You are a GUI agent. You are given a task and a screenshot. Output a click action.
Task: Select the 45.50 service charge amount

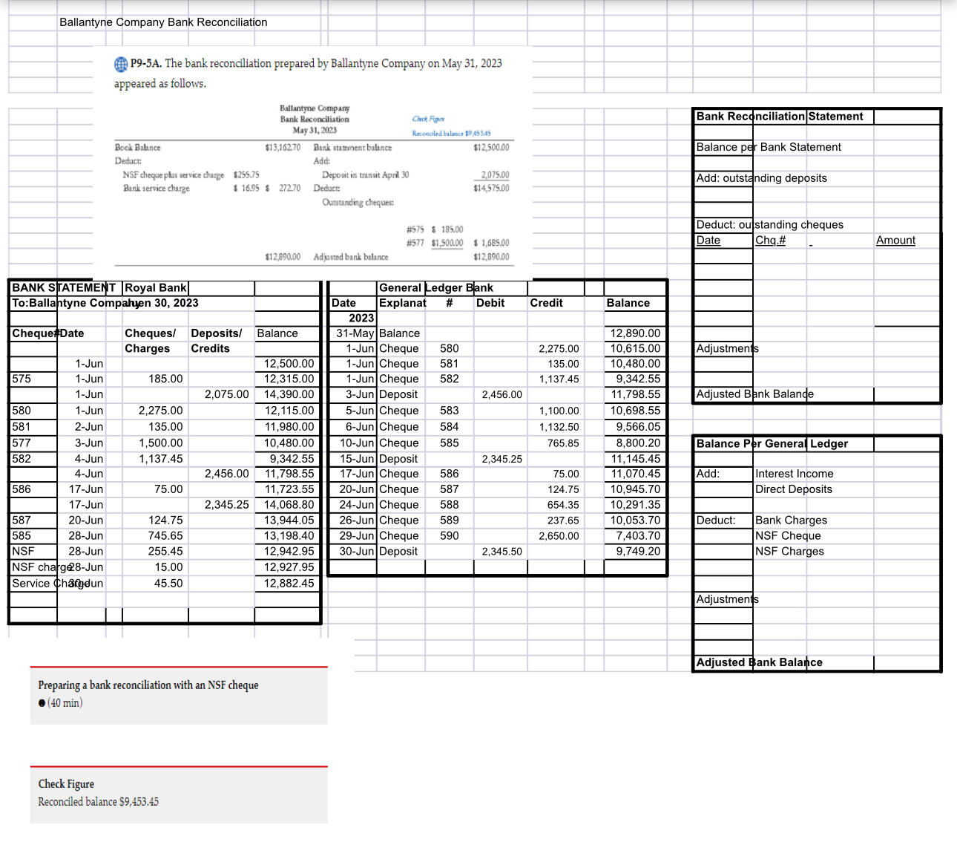(x=168, y=583)
